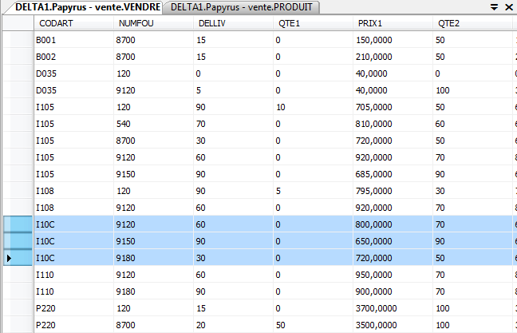This screenshot has width=517, height=333.
Task: Open the tab list dropdown arrow
Action: click(494, 6)
